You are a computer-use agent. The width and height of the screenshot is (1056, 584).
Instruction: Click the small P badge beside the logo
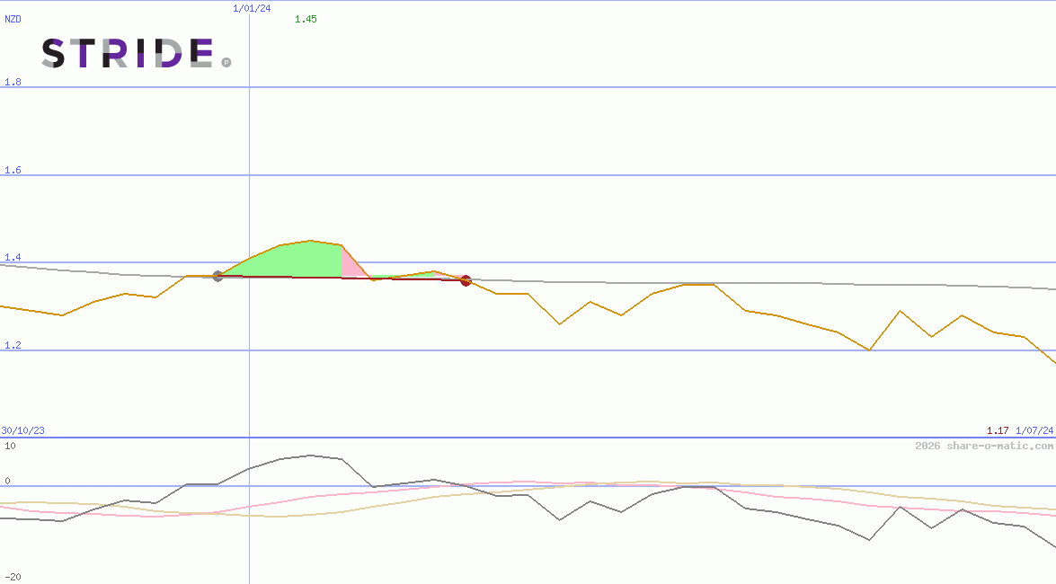[226, 63]
